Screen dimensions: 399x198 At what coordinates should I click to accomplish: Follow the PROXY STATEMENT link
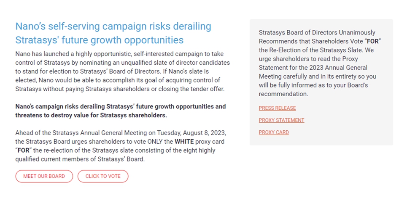coord(281,120)
